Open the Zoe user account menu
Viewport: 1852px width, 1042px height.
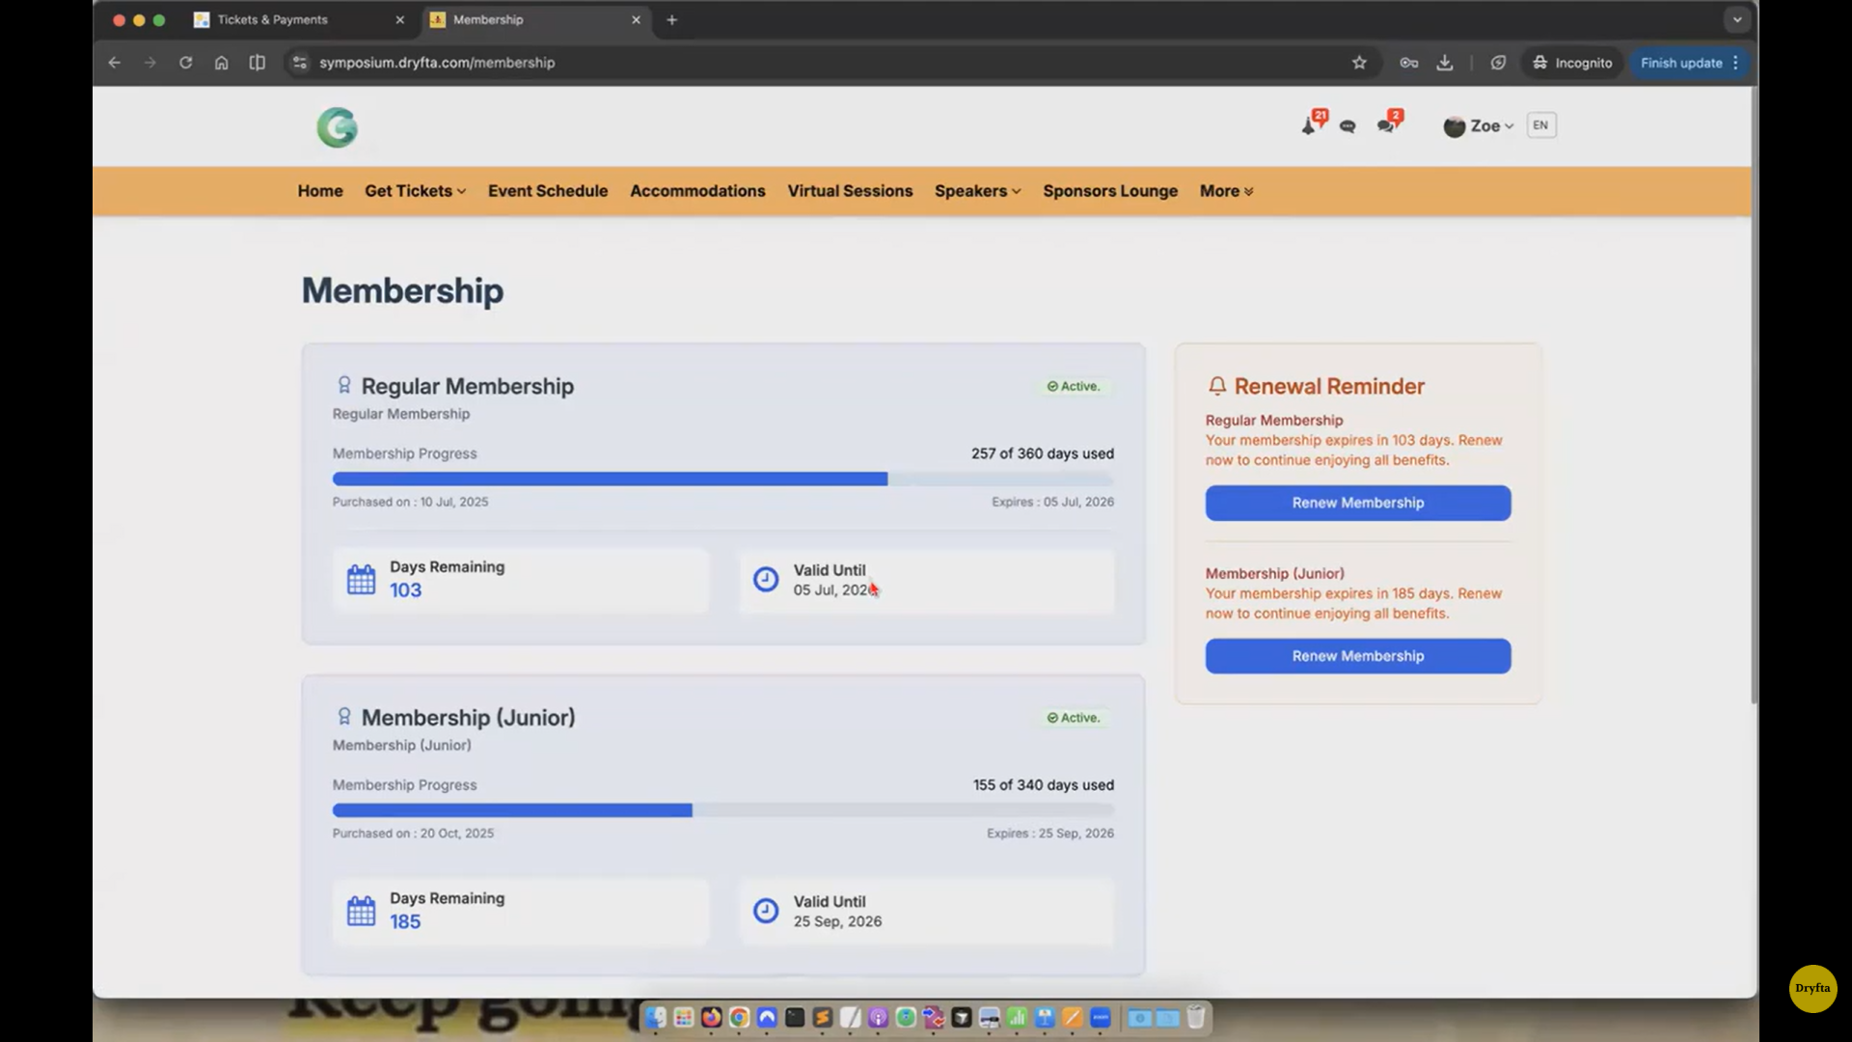[1478, 126]
